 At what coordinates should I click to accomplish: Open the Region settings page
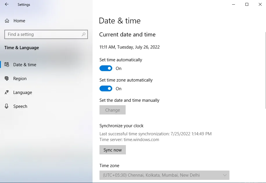(x=20, y=79)
